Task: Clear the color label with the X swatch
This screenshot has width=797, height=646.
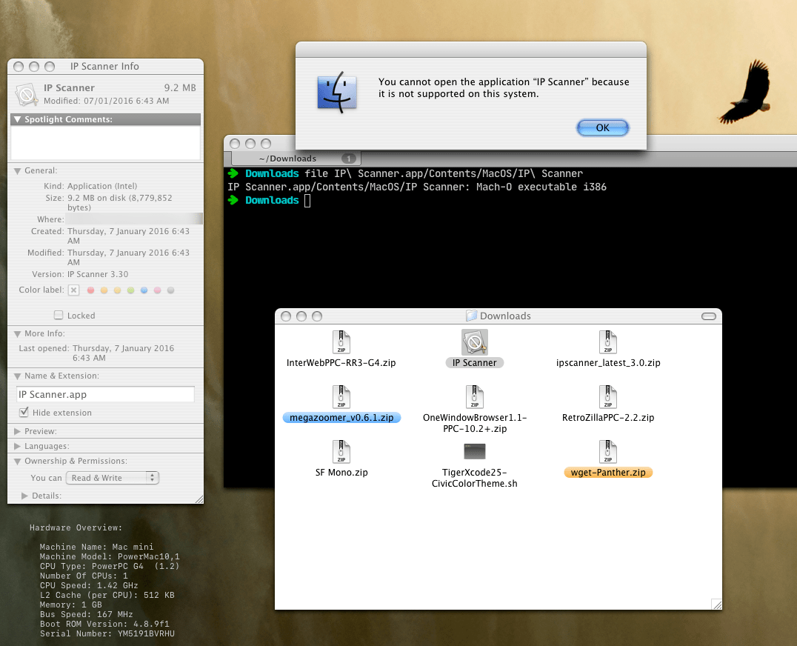Action: point(74,290)
